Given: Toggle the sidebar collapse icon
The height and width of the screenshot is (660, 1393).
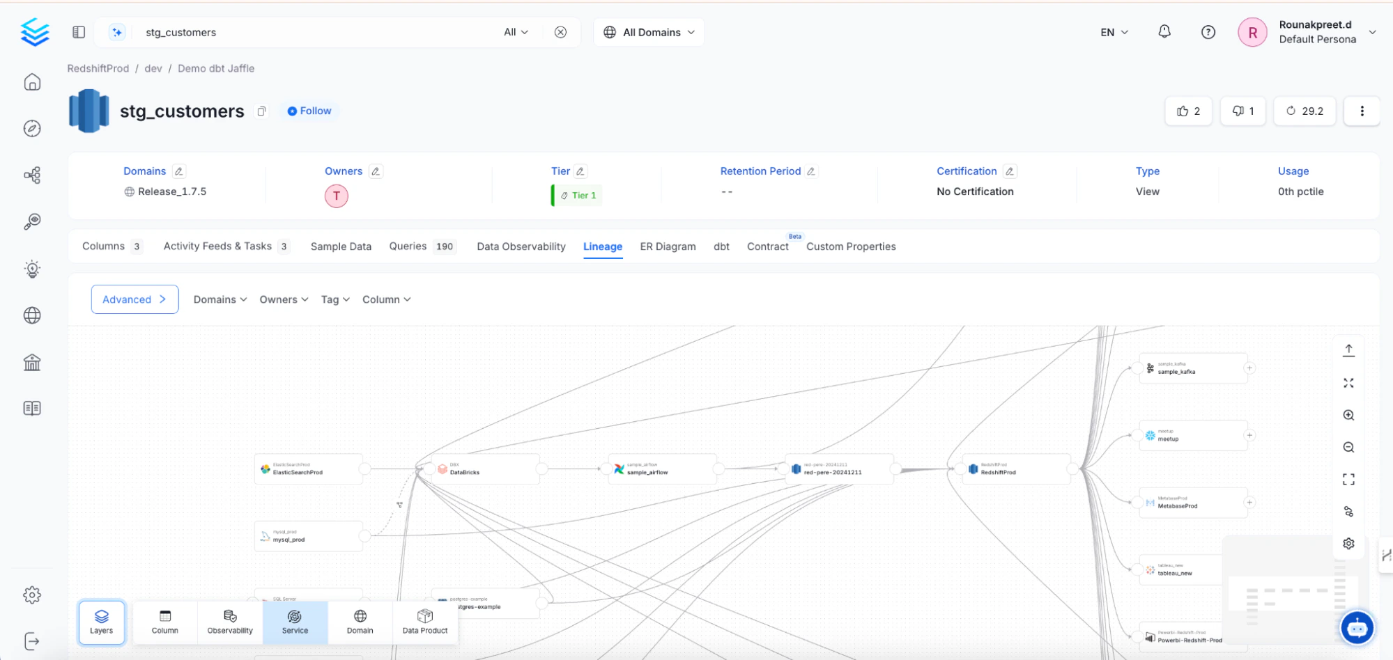Looking at the screenshot, I should click(x=79, y=32).
